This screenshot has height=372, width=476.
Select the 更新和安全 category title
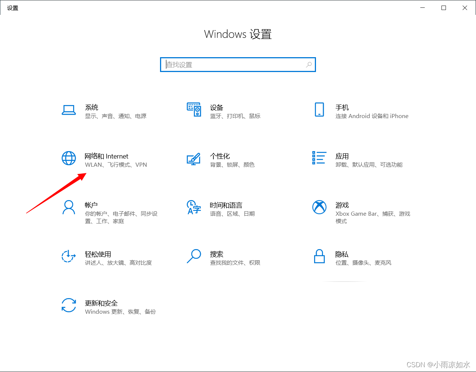tap(101, 303)
